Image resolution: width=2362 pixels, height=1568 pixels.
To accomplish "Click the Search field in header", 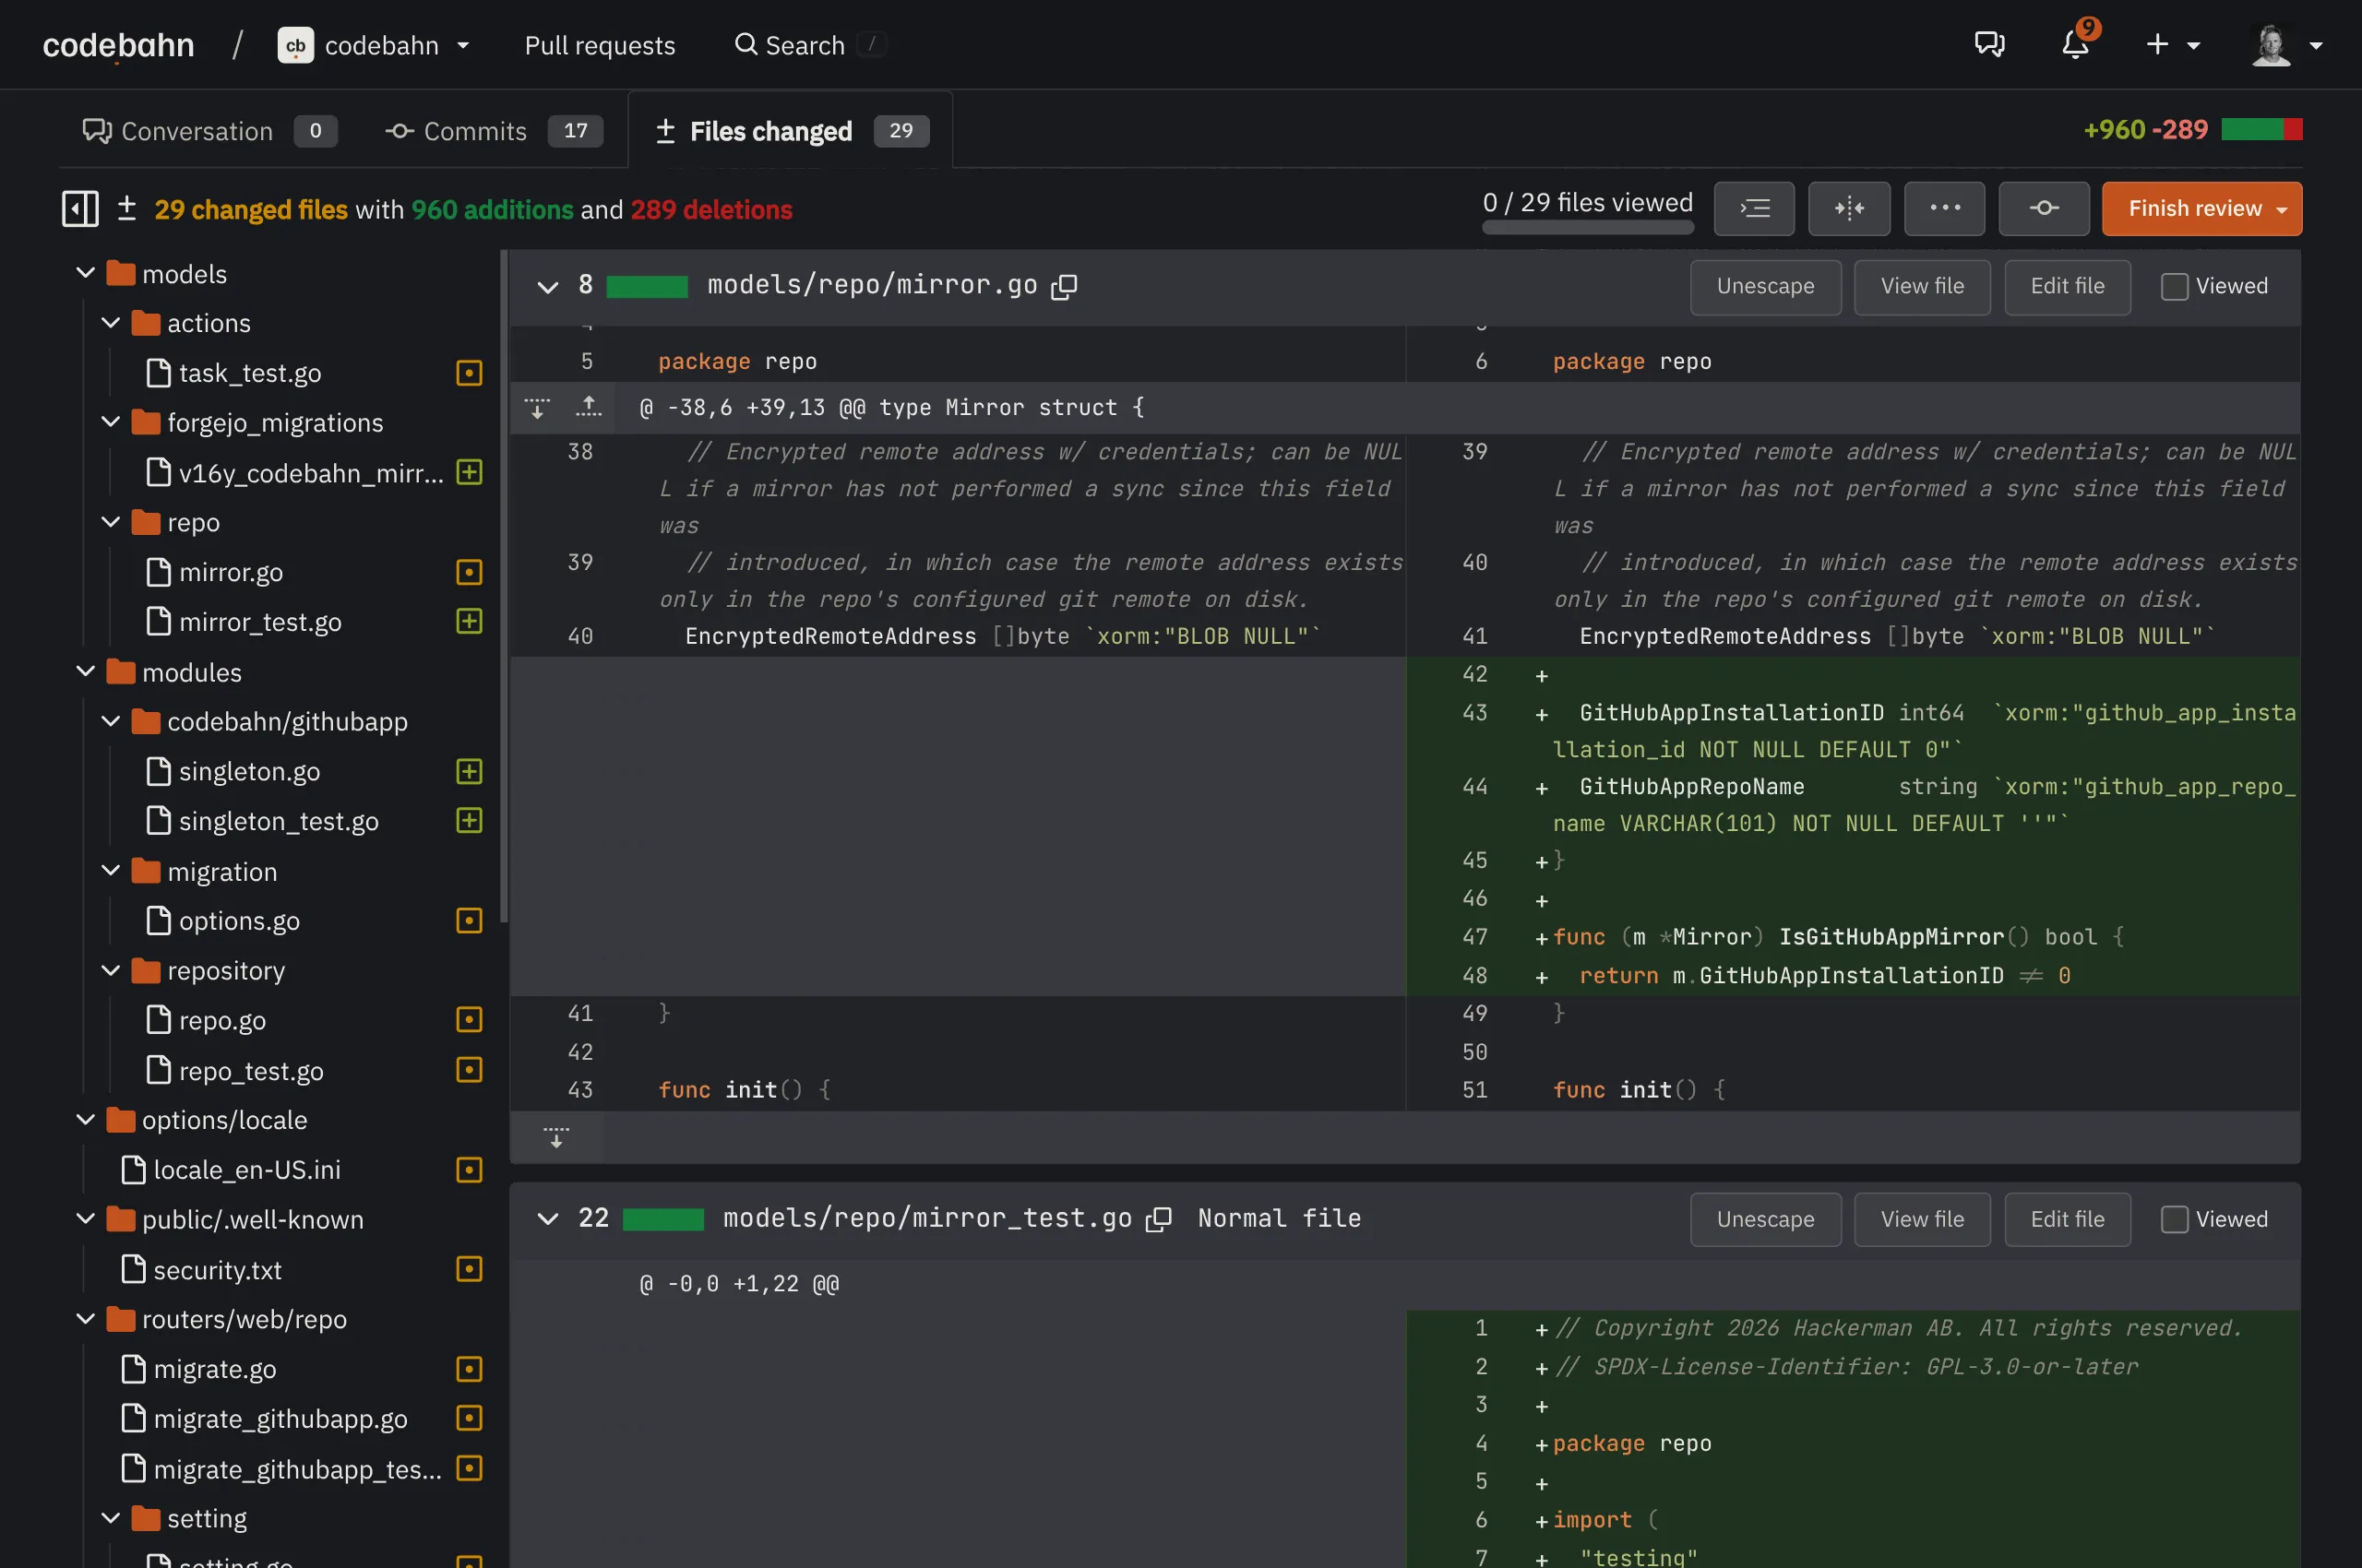I will coord(810,45).
